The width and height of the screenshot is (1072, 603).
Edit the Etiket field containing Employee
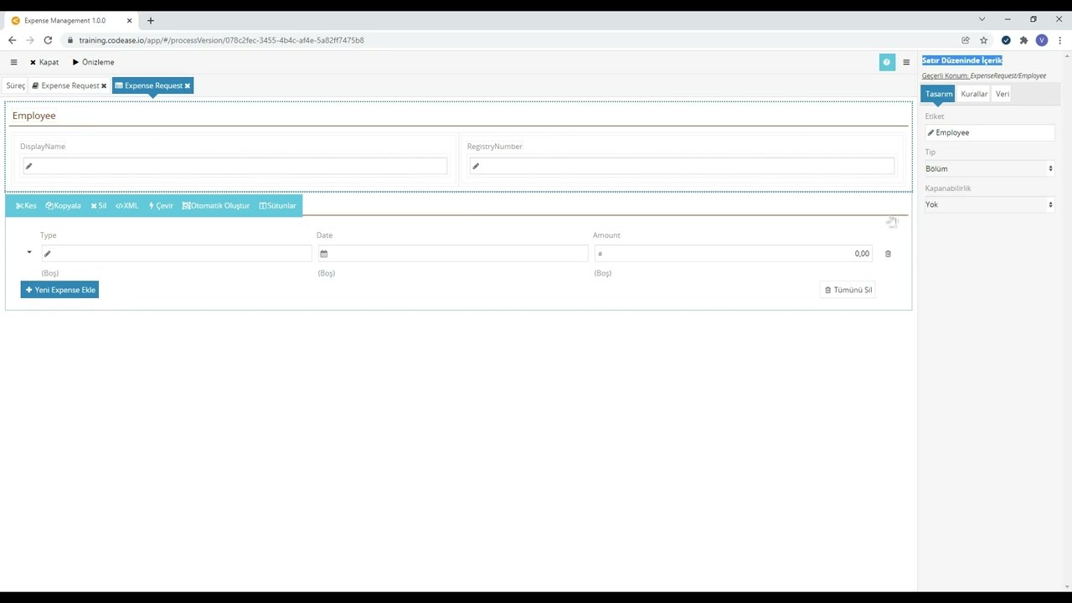click(990, 132)
